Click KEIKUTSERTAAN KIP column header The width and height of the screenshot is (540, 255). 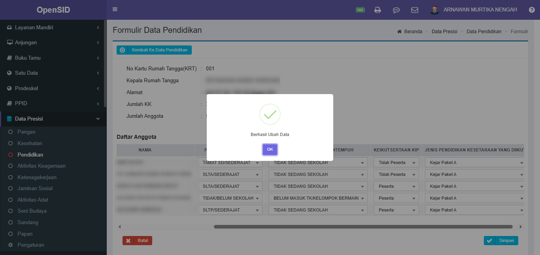click(x=396, y=150)
